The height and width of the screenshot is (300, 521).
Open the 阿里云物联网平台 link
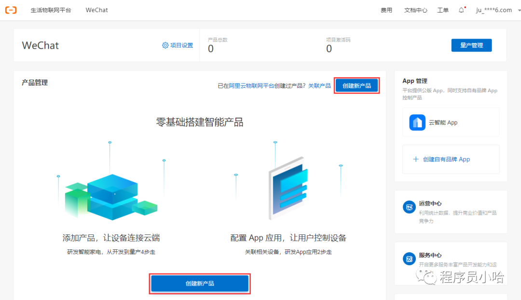point(251,86)
